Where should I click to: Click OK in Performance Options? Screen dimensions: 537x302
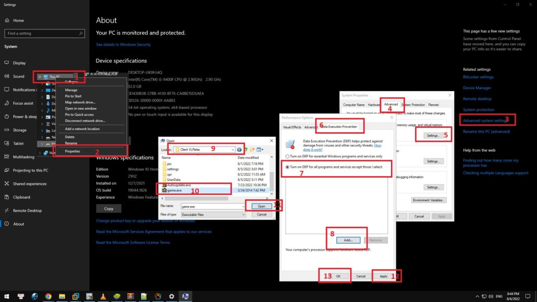coord(338,276)
